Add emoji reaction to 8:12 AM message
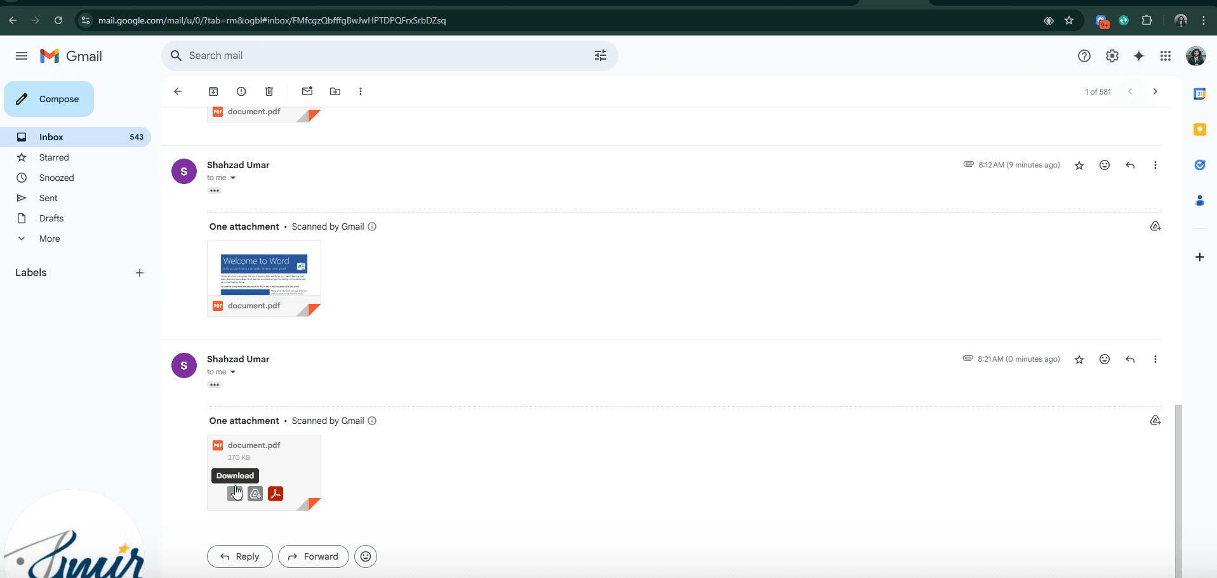 1105,165
